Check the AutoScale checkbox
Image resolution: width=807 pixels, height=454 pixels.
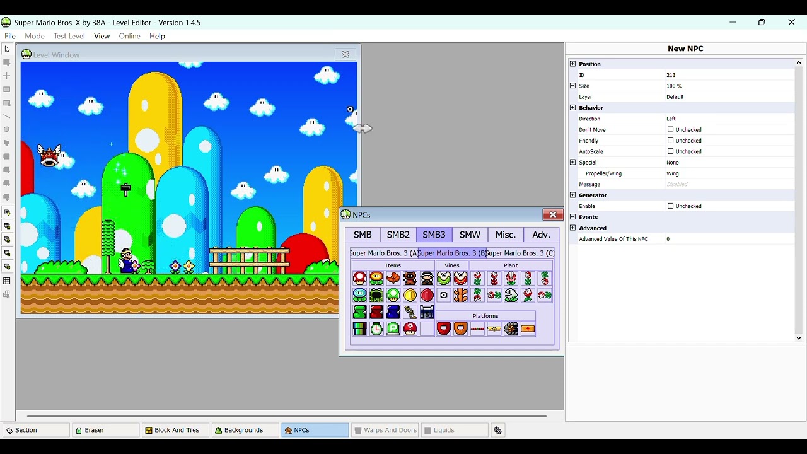coord(670,151)
